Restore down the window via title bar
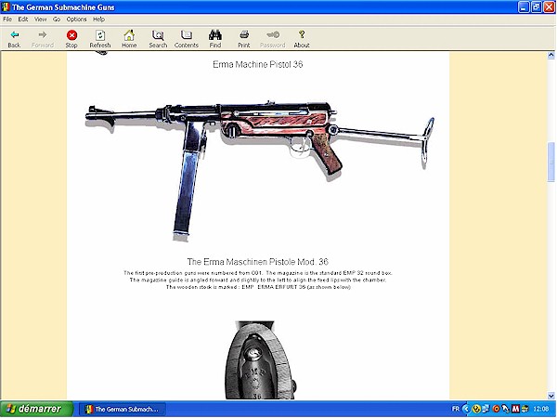 [537, 7]
